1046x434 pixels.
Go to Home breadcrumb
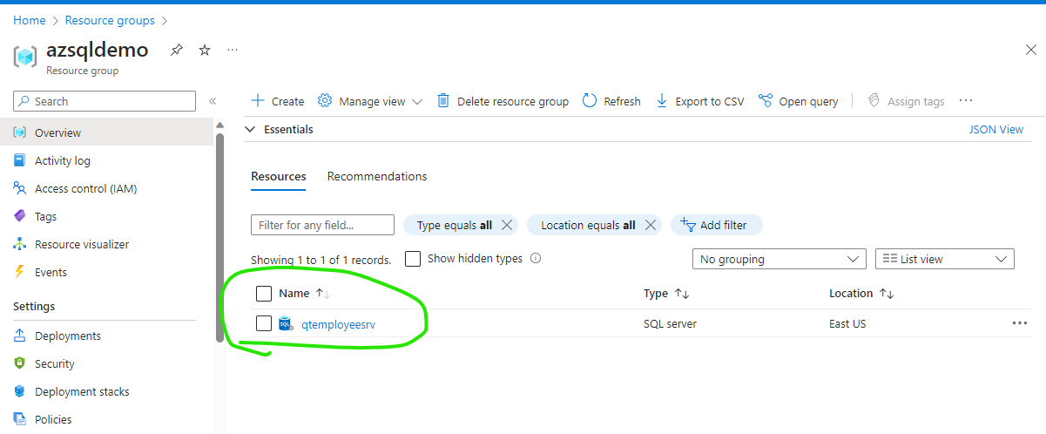click(30, 20)
